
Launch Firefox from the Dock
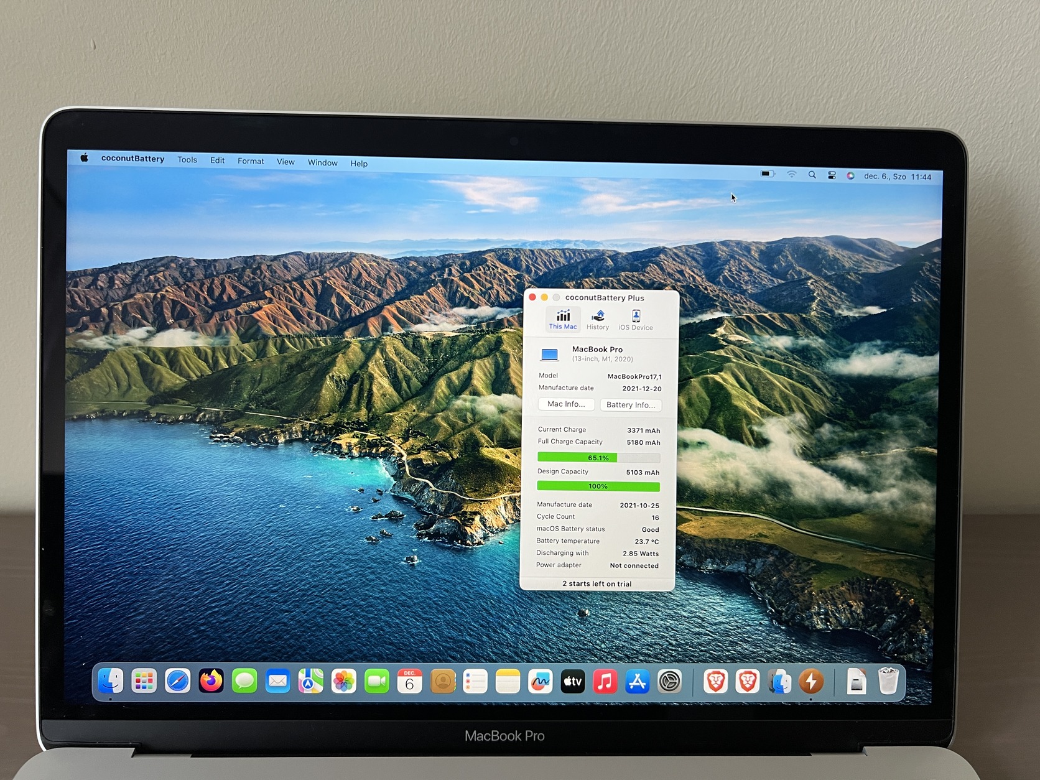[211, 681]
